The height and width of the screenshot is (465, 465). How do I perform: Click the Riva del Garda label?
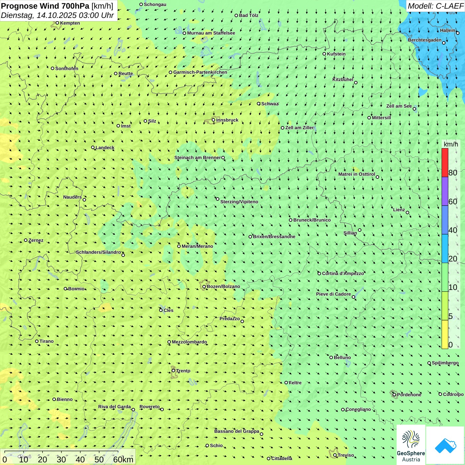pyautogui.click(x=115, y=407)
